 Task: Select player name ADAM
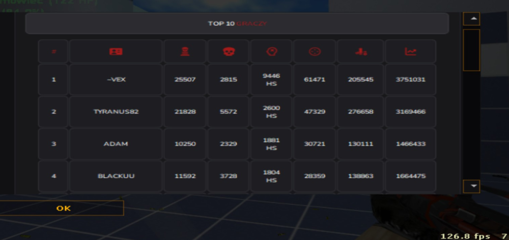tap(116, 144)
